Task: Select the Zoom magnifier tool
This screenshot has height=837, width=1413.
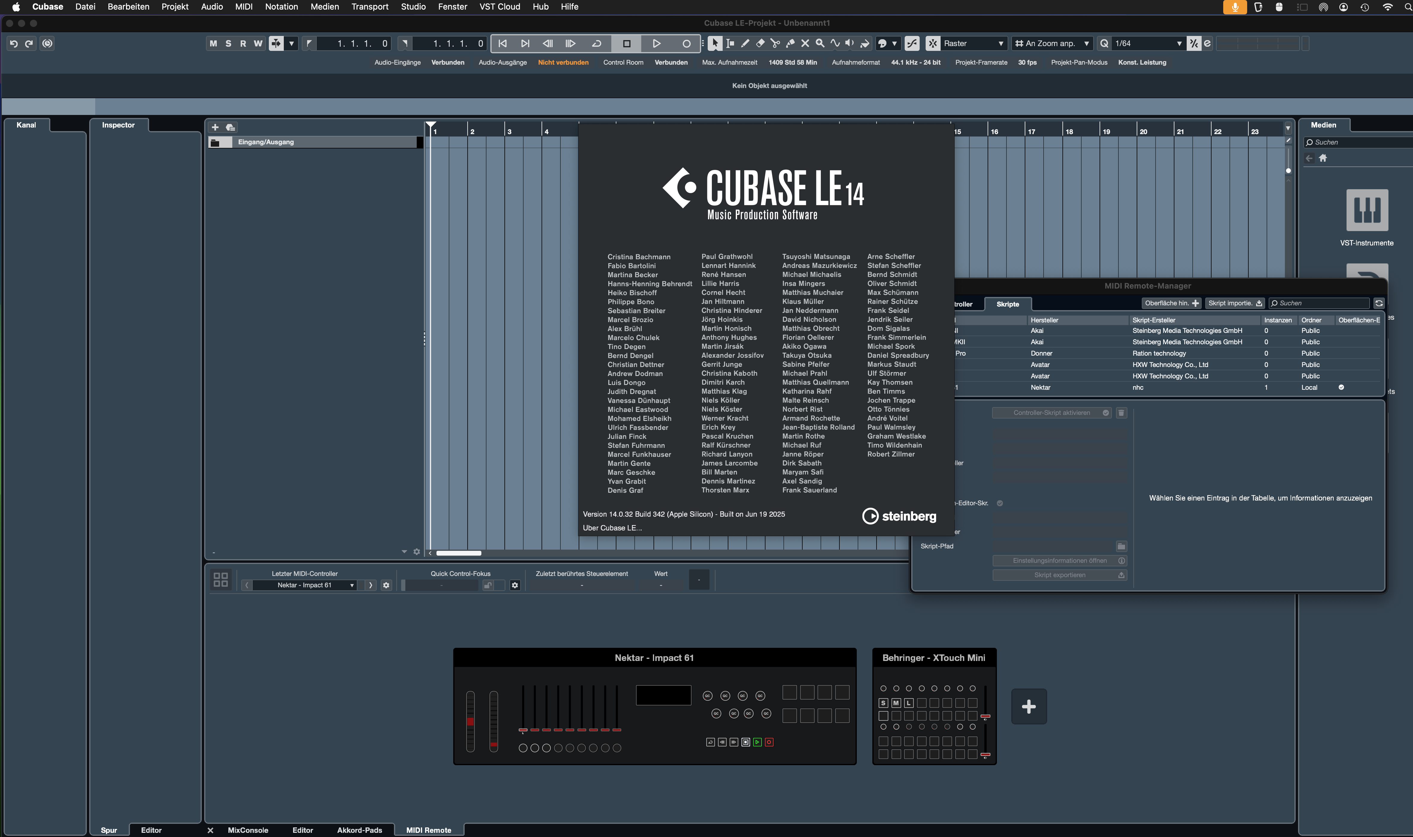Action: pyautogui.click(x=820, y=43)
